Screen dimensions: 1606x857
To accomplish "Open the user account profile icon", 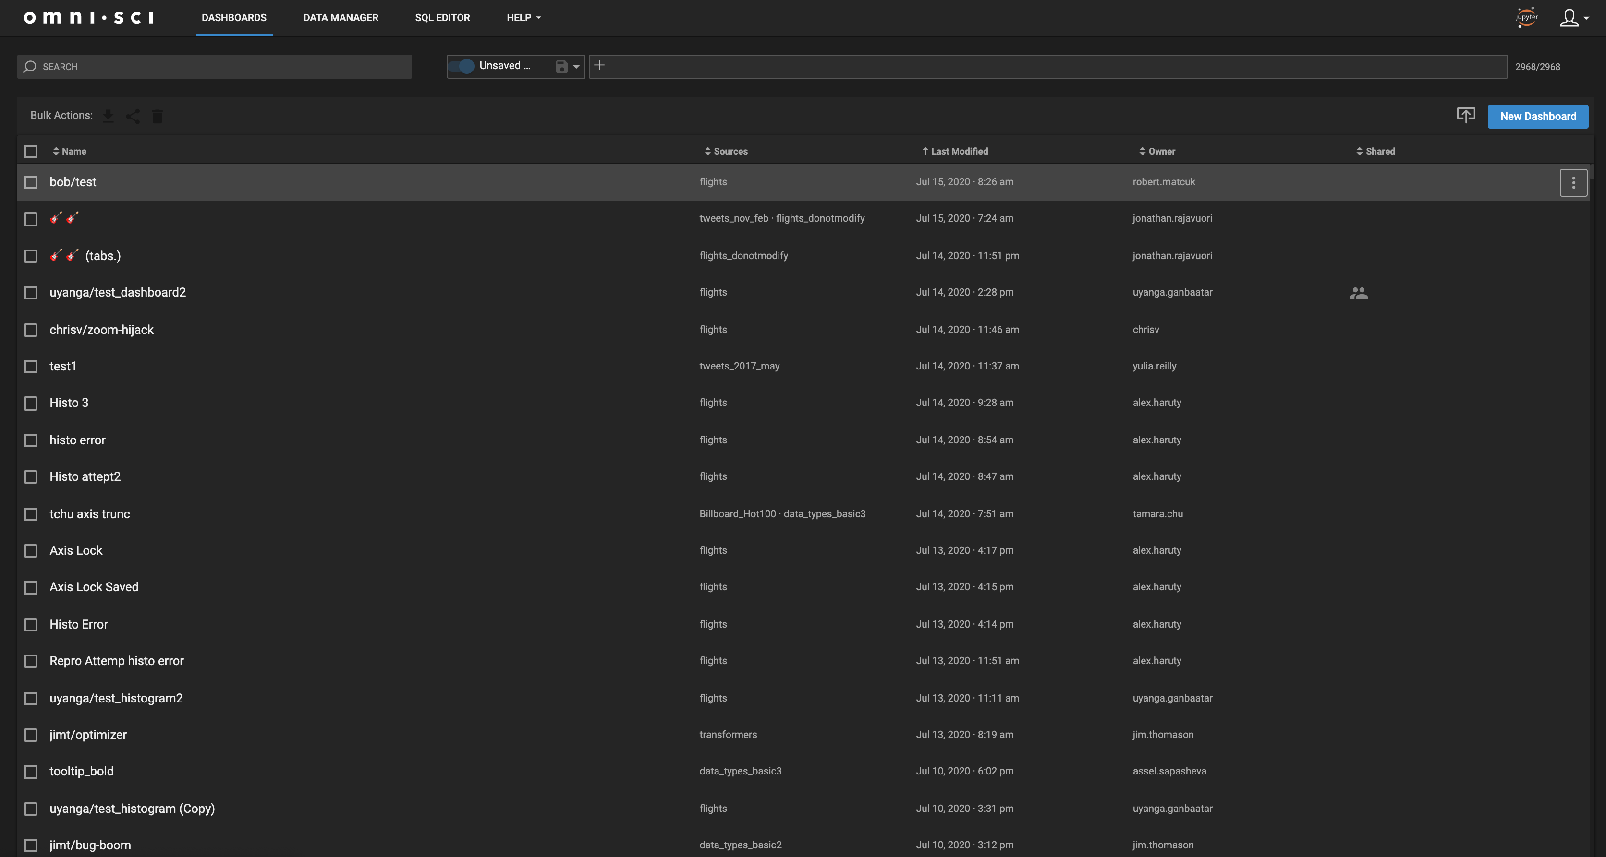I will click(x=1570, y=17).
